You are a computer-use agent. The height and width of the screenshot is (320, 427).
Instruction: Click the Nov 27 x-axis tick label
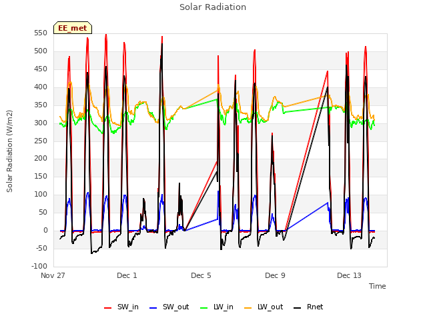click(x=53, y=275)
